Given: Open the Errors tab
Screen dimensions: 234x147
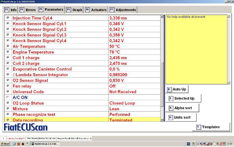Looking at the screenshot, I should [x=28, y=10].
